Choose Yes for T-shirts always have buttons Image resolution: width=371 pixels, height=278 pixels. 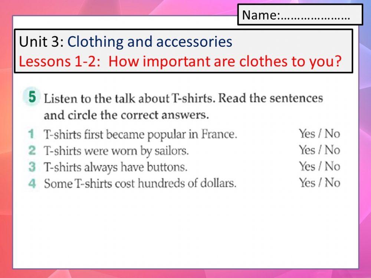pyautogui.click(x=306, y=166)
